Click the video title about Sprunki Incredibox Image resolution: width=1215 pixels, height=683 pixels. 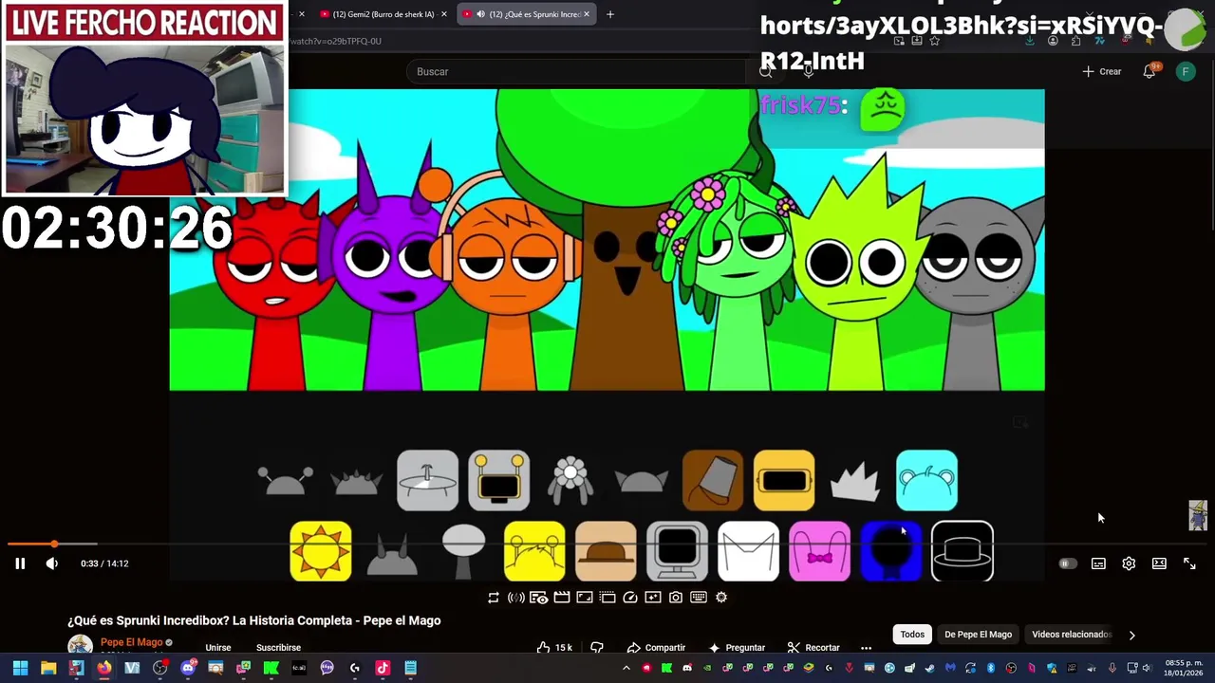click(254, 620)
